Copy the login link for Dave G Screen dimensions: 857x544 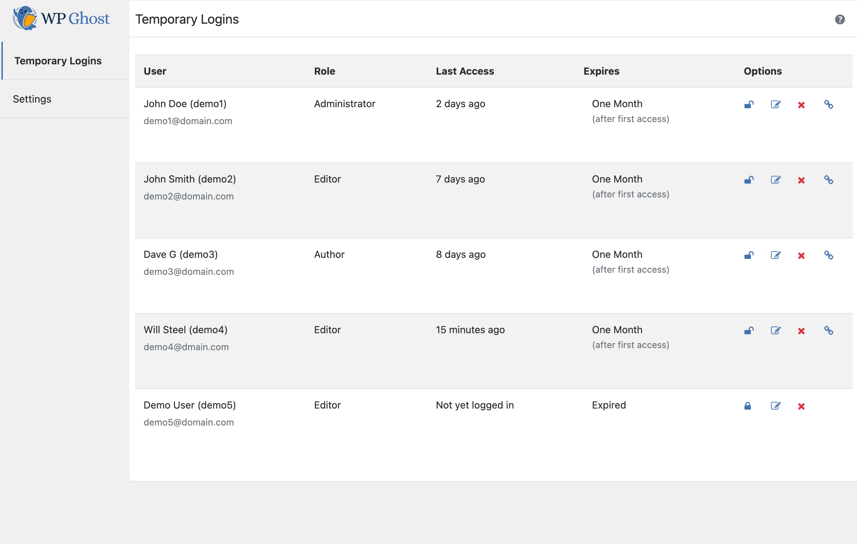pyautogui.click(x=828, y=255)
